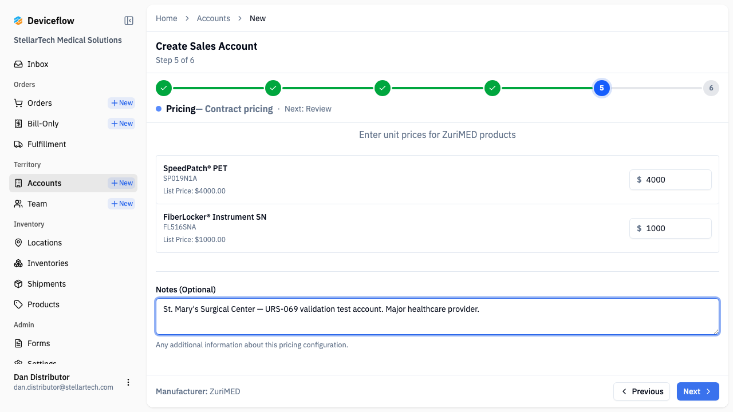Click completed step 1 checkmark circle

click(x=164, y=88)
